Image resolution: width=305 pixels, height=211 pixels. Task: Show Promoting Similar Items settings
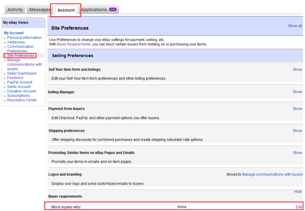pyautogui.click(x=297, y=153)
